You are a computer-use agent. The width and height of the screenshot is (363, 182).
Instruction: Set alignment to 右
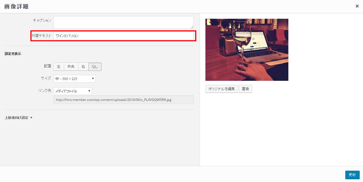coord(83,67)
